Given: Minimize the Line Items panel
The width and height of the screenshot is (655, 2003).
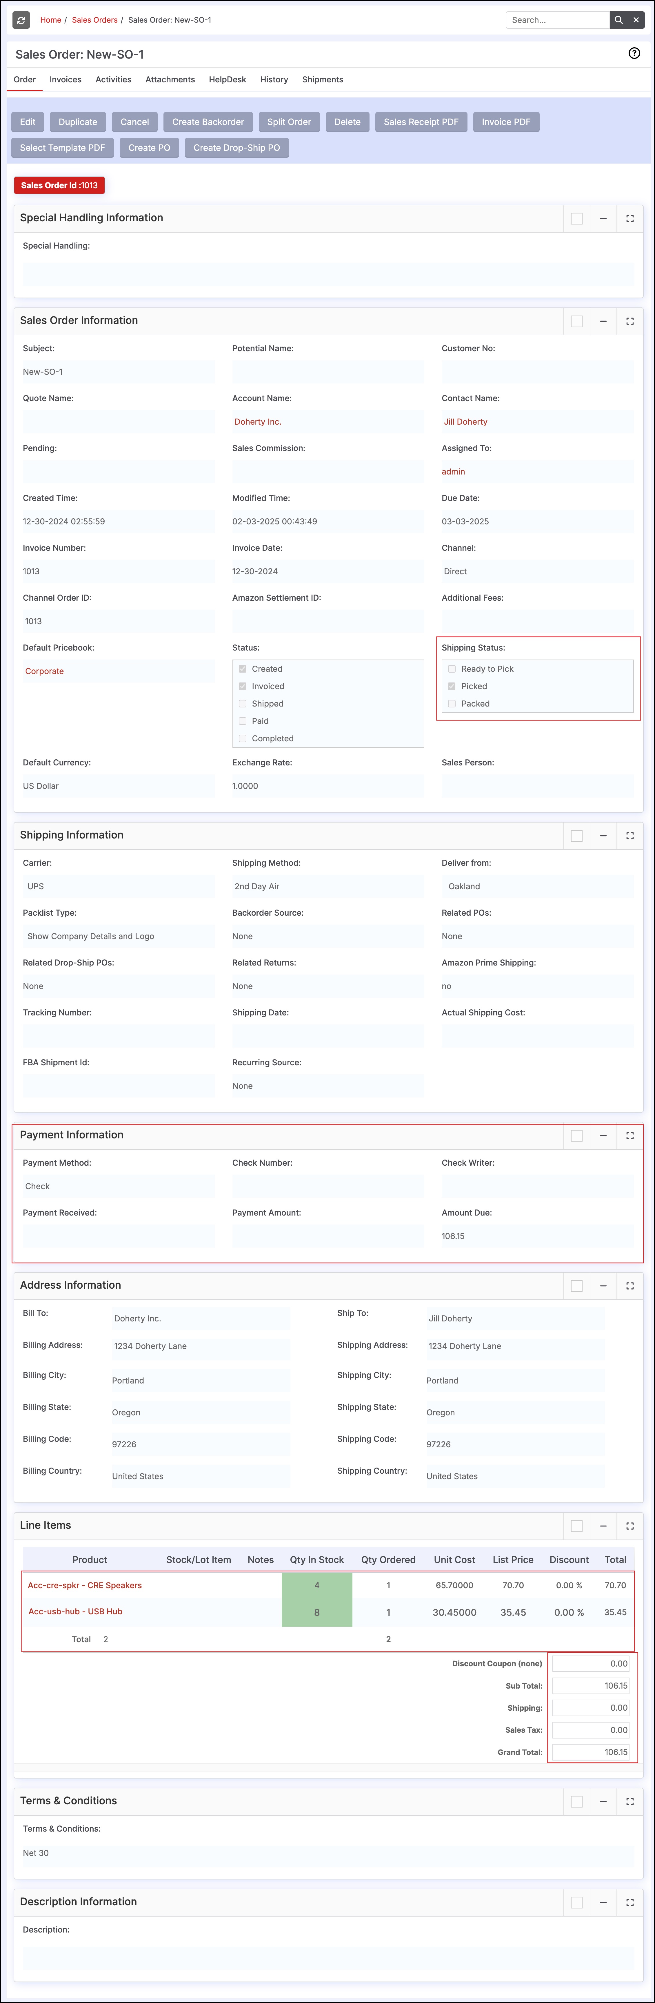Looking at the screenshot, I should click(x=603, y=1526).
